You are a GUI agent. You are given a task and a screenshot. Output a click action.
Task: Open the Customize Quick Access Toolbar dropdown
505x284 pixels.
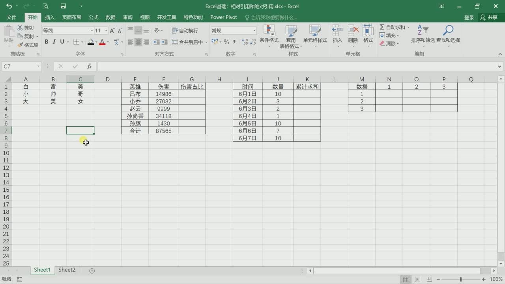[81, 6]
